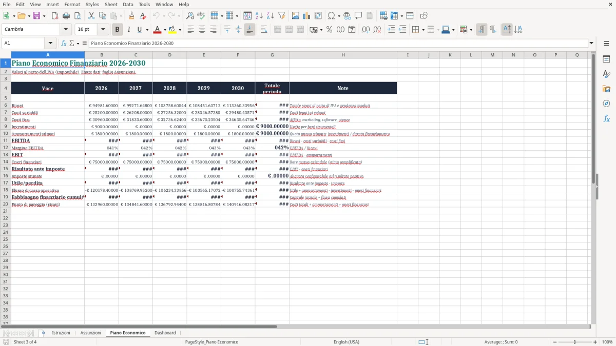The image size is (616, 346).
Task: Click the Cut scissors icon
Action: pos(91,16)
